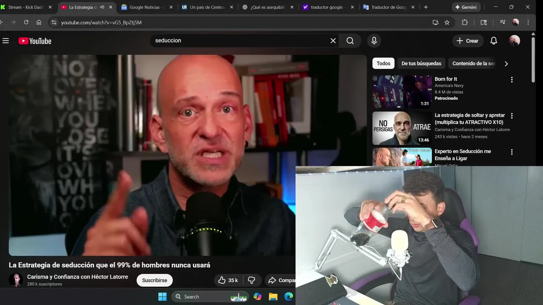
Task: Click the magnifier search button on YouTube
Action: 350,41
